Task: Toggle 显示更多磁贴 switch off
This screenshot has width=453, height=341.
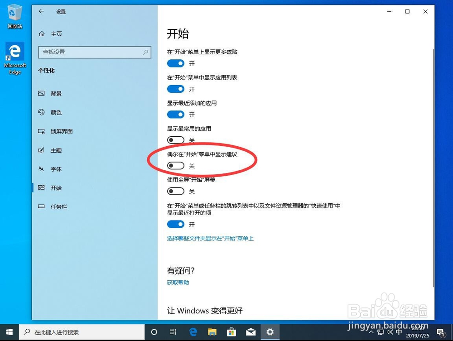Action: click(176, 63)
